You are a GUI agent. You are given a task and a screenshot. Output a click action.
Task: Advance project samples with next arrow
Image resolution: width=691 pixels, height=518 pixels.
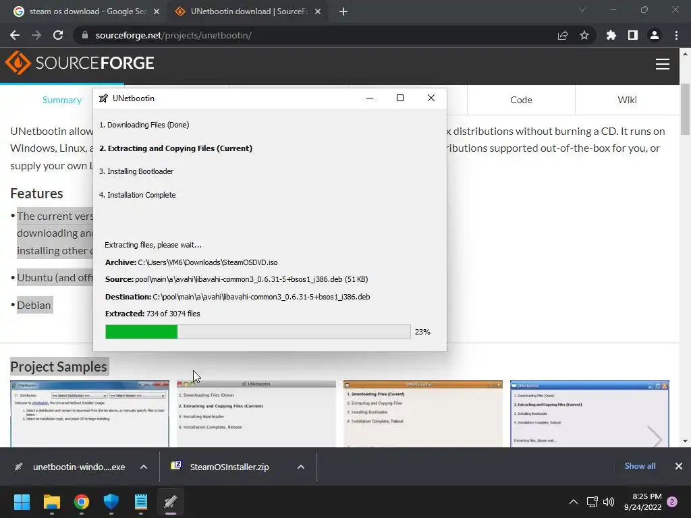point(655,437)
